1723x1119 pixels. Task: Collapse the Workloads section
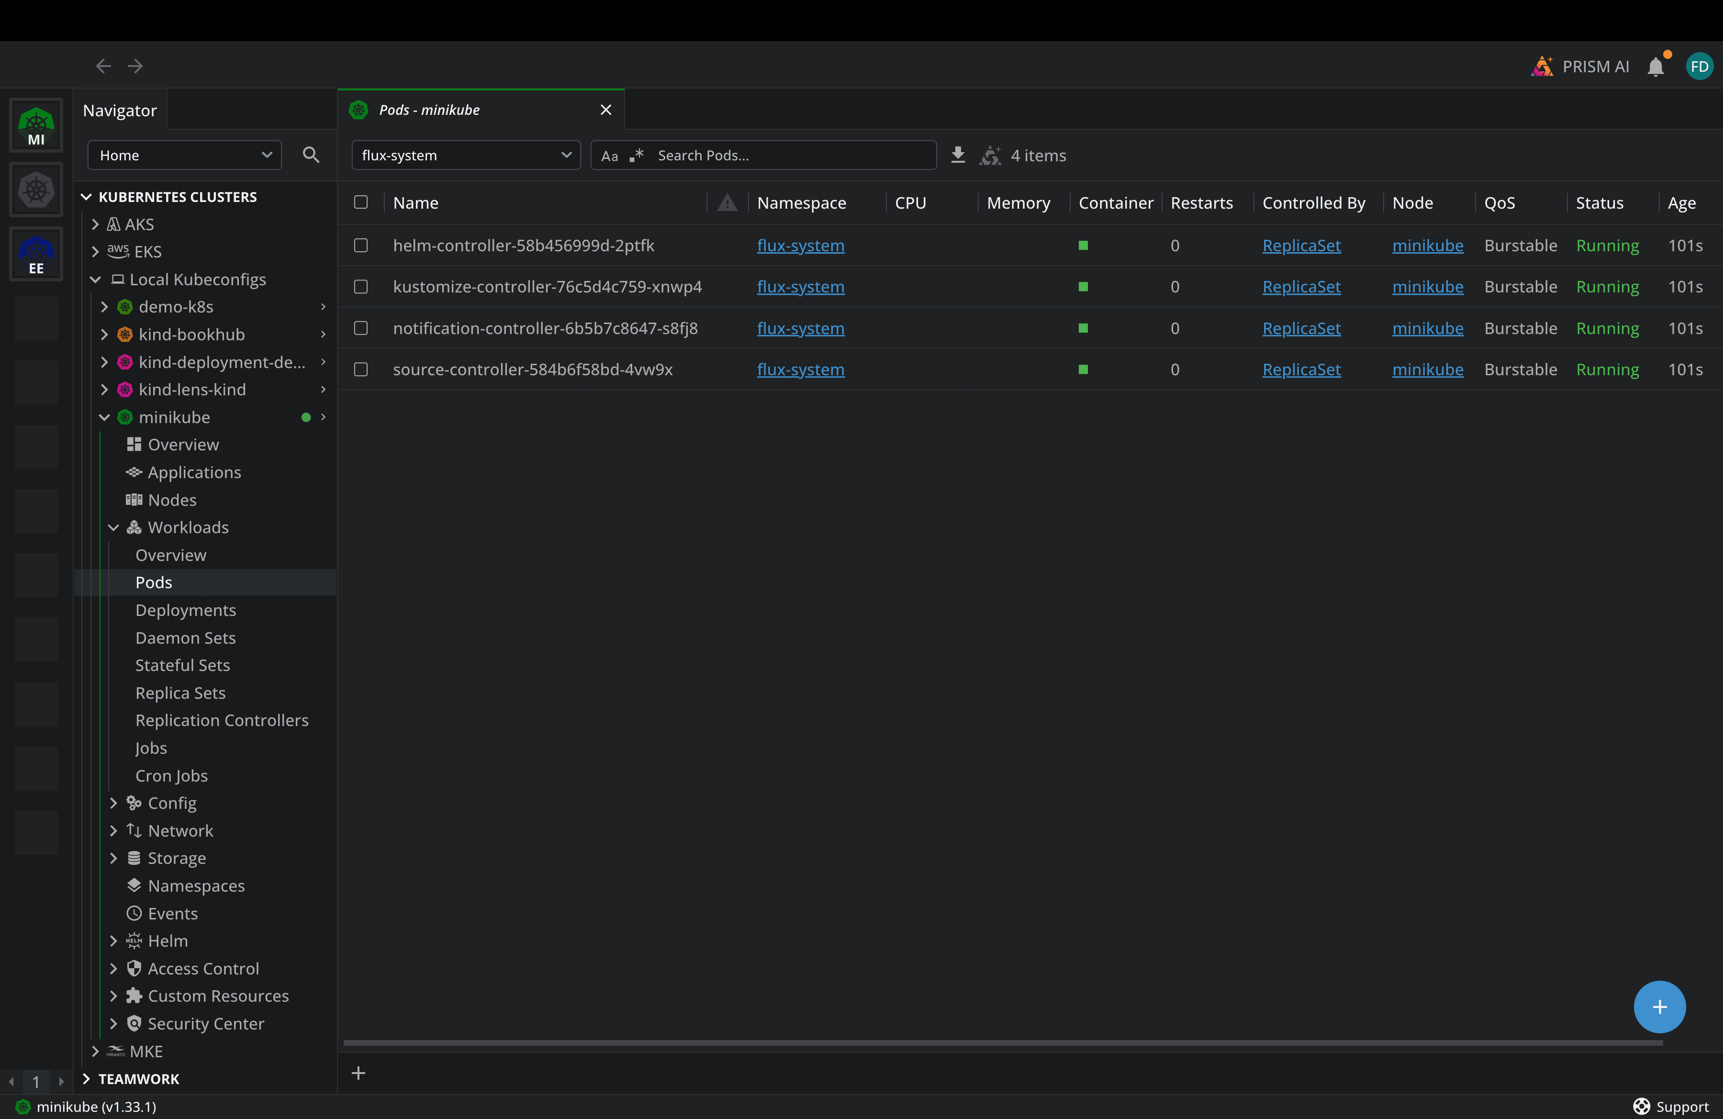tap(113, 527)
